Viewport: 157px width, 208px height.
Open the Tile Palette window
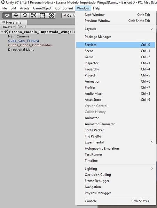pyautogui.click(x=115, y=136)
